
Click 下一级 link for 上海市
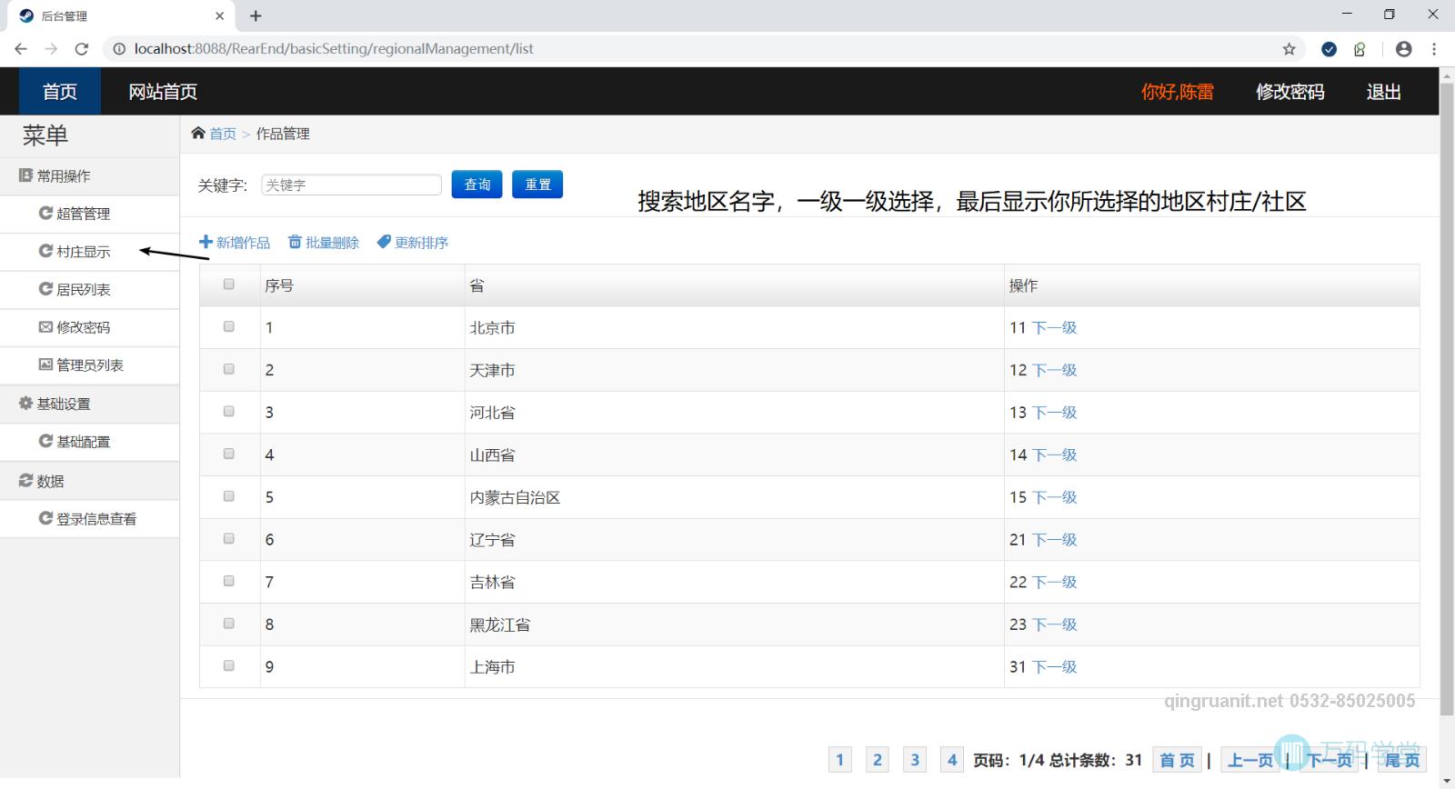[1055, 666]
